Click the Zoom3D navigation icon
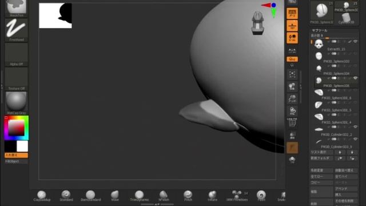 pyautogui.click(x=292, y=99)
